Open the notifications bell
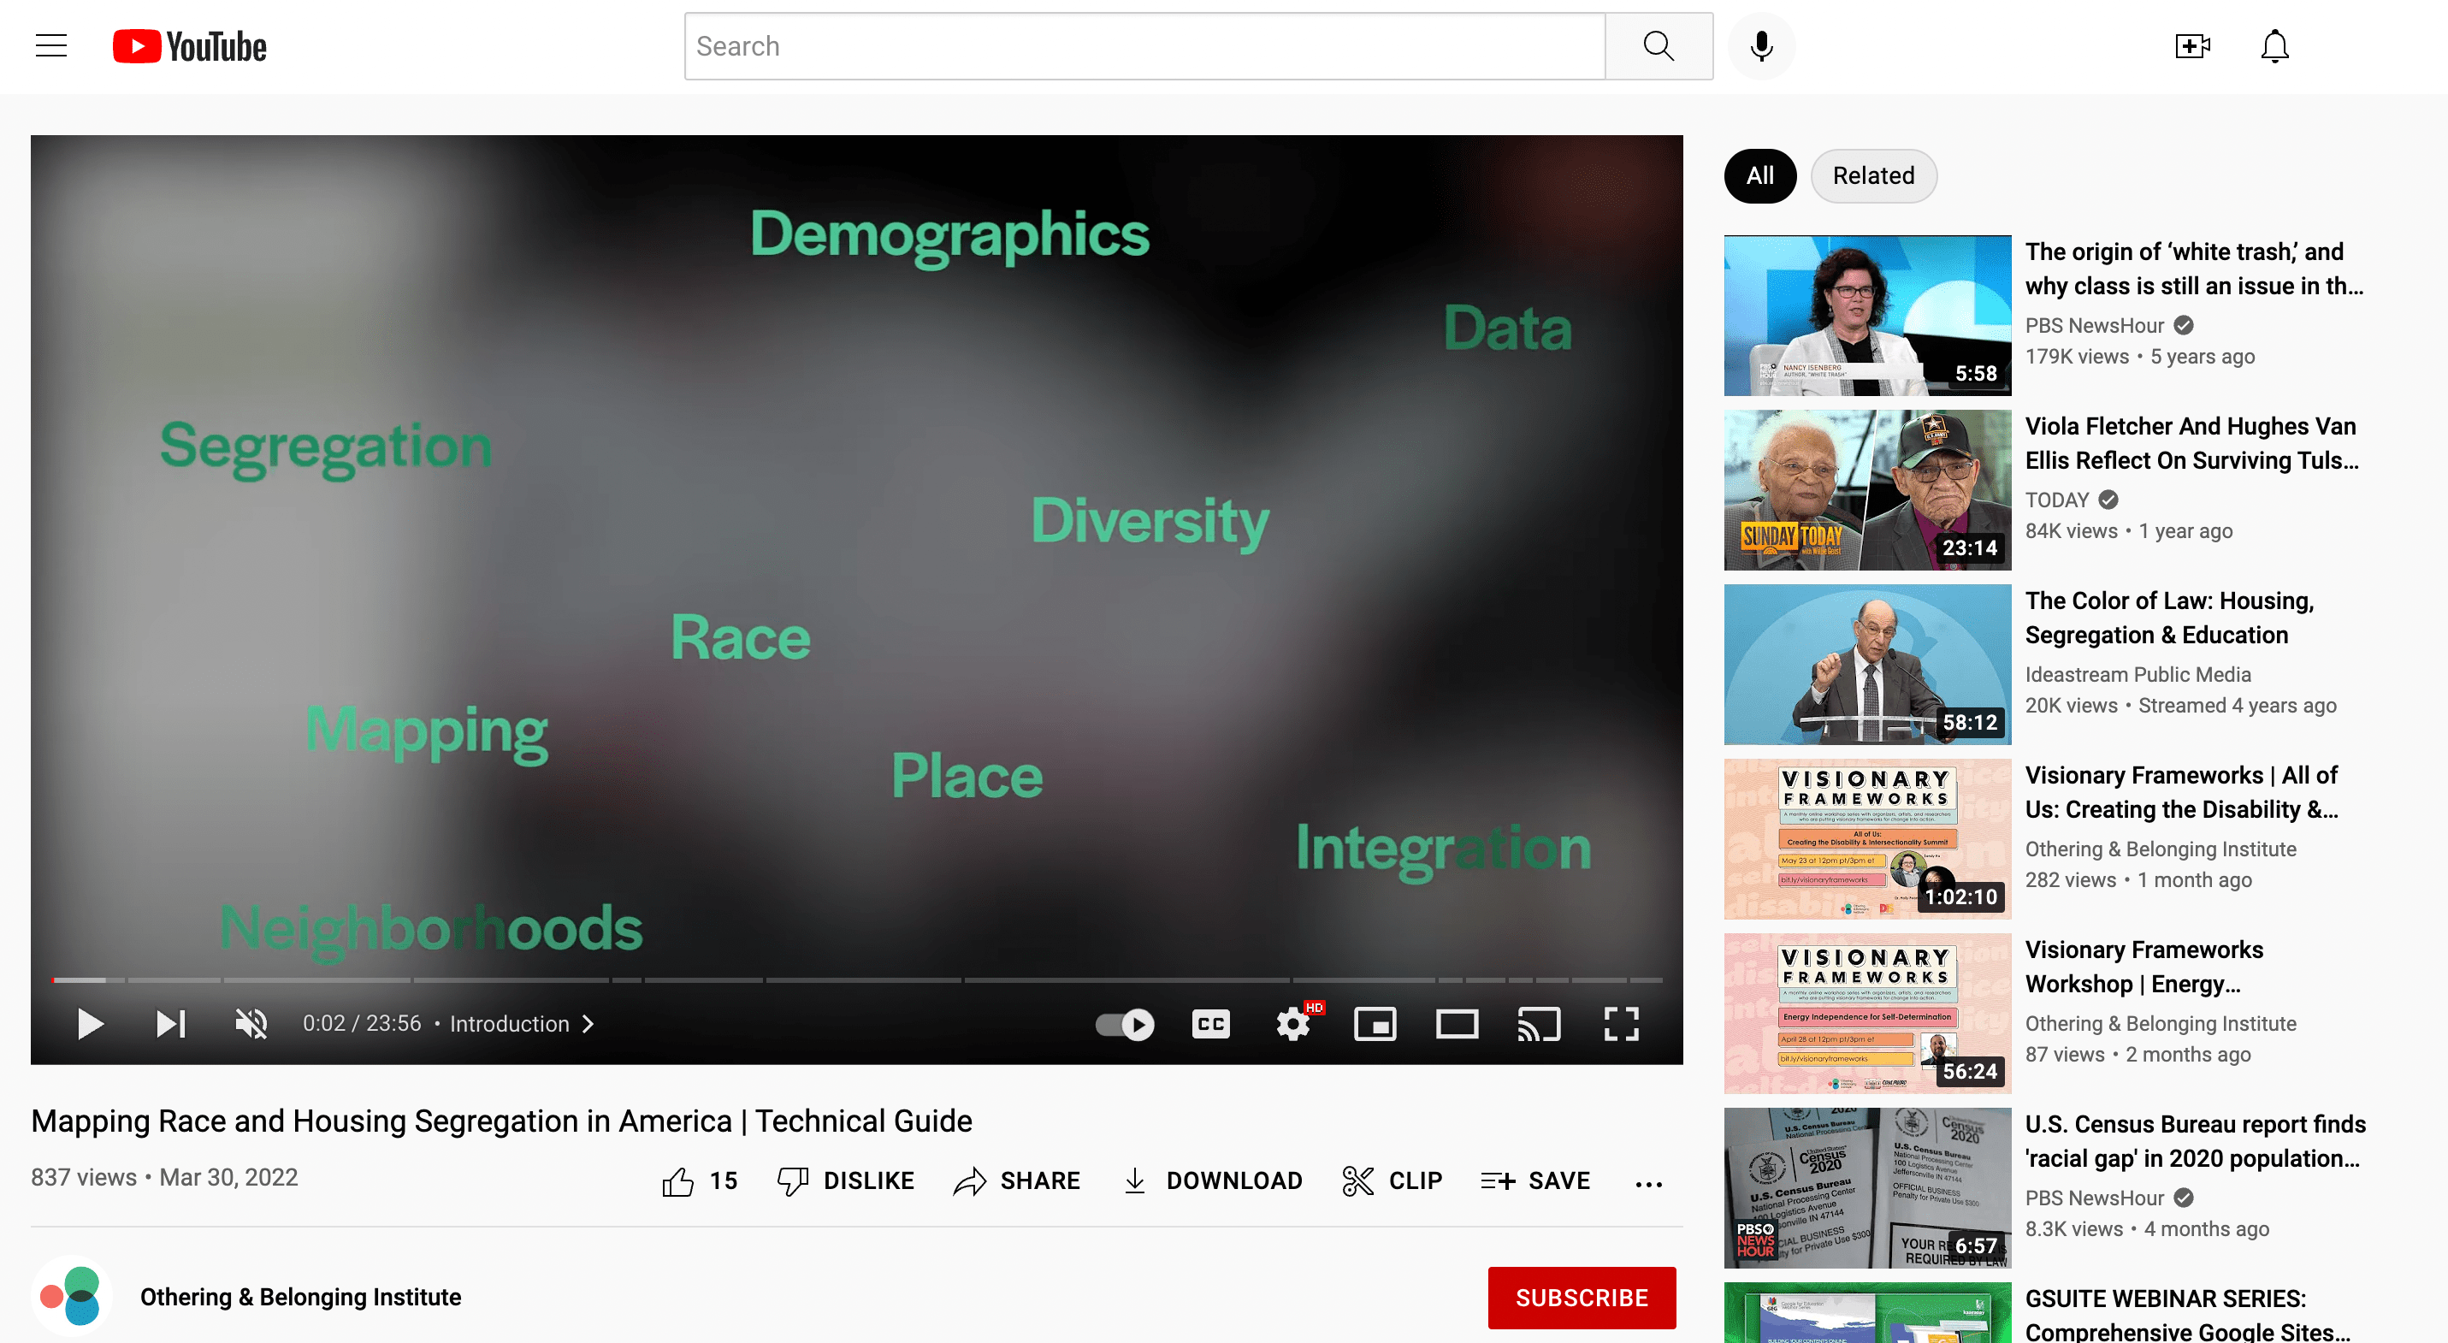 pyautogui.click(x=2274, y=45)
